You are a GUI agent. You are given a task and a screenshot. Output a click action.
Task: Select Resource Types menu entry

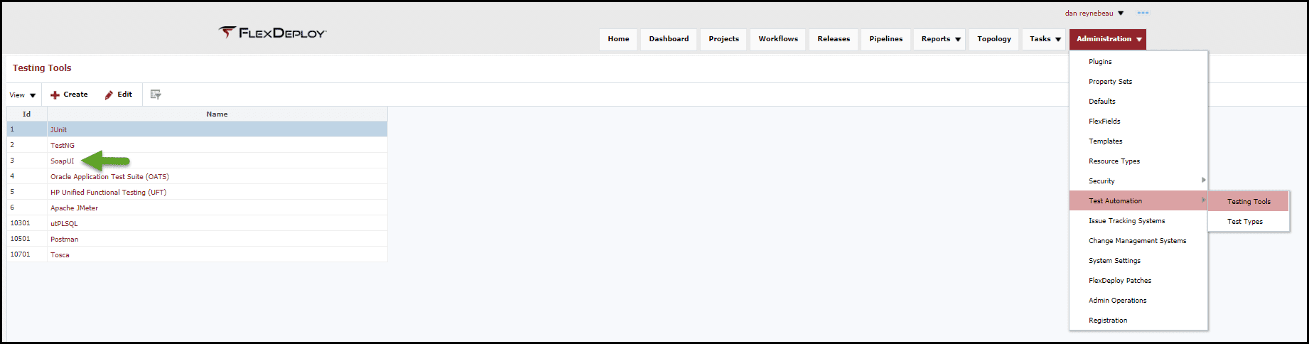[x=1138, y=161]
